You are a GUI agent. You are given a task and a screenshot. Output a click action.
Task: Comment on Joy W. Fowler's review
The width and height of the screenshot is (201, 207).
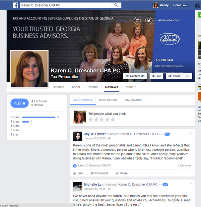(99, 173)
